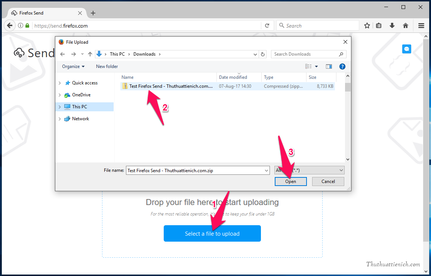Sort files by Size column
The image size is (431, 276).
pyautogui.click(x=321, y=77)
